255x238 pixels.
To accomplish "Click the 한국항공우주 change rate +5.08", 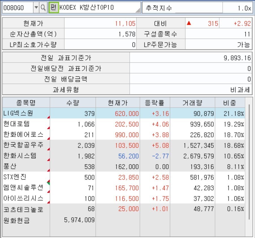I will [x=160, y=145].
